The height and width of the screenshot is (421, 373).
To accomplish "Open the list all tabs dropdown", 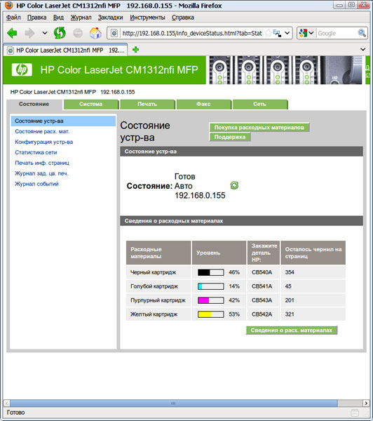I will click(x=362, y=49).
